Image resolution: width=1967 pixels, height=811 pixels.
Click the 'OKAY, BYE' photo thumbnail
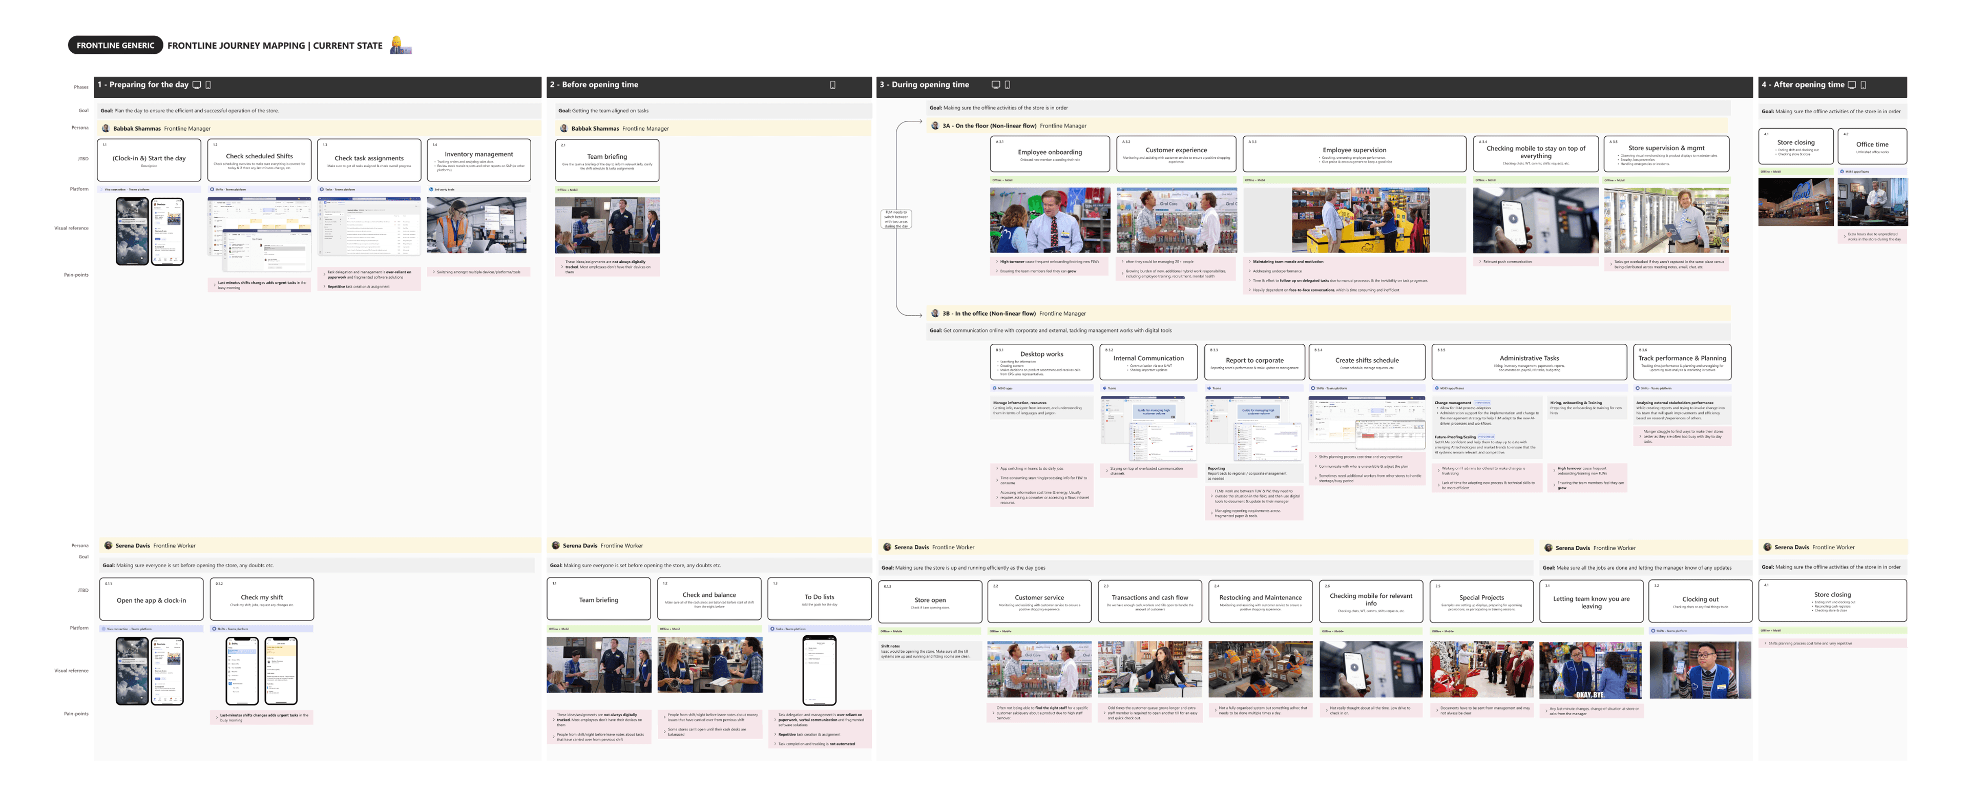point(1590,670)
